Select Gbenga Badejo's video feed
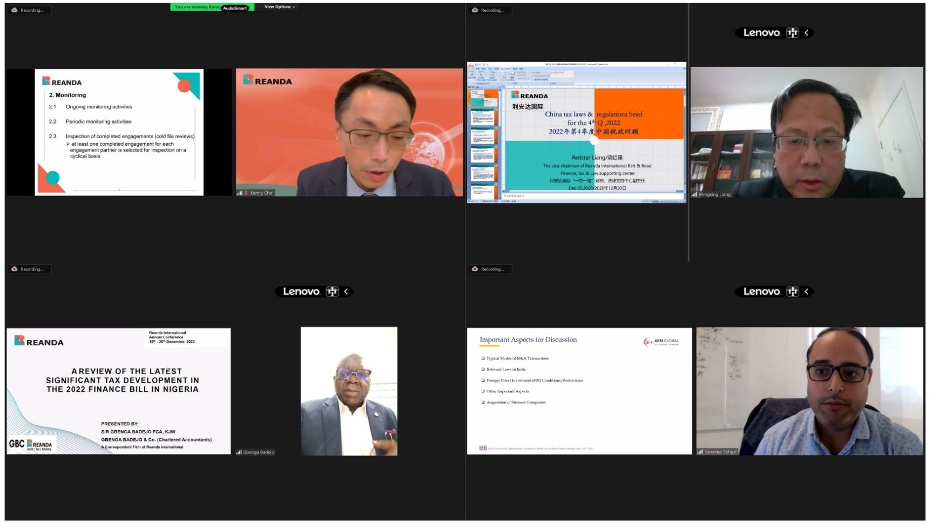This screenshot has height=524, width=932. tap(349, 391)
